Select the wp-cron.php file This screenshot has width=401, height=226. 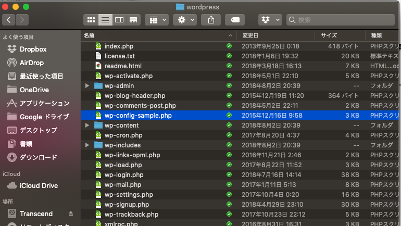(x=240, y=135)
